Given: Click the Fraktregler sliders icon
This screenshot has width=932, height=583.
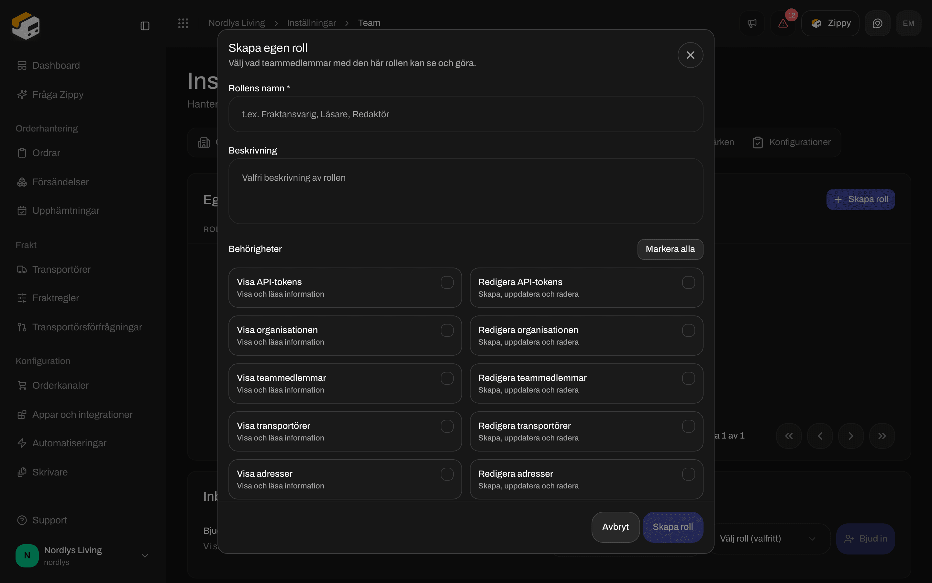Looking at the screenshot, I should click(x=22, y=298).
